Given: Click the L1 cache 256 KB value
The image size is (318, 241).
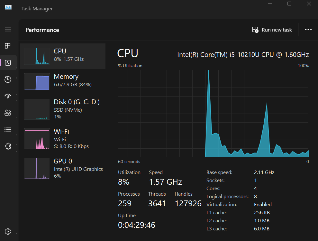Looking at the screenshot, I should tap(262, 213).
